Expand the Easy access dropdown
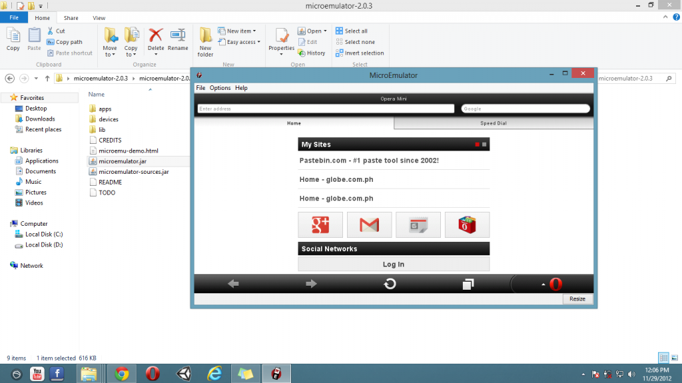 243,42
